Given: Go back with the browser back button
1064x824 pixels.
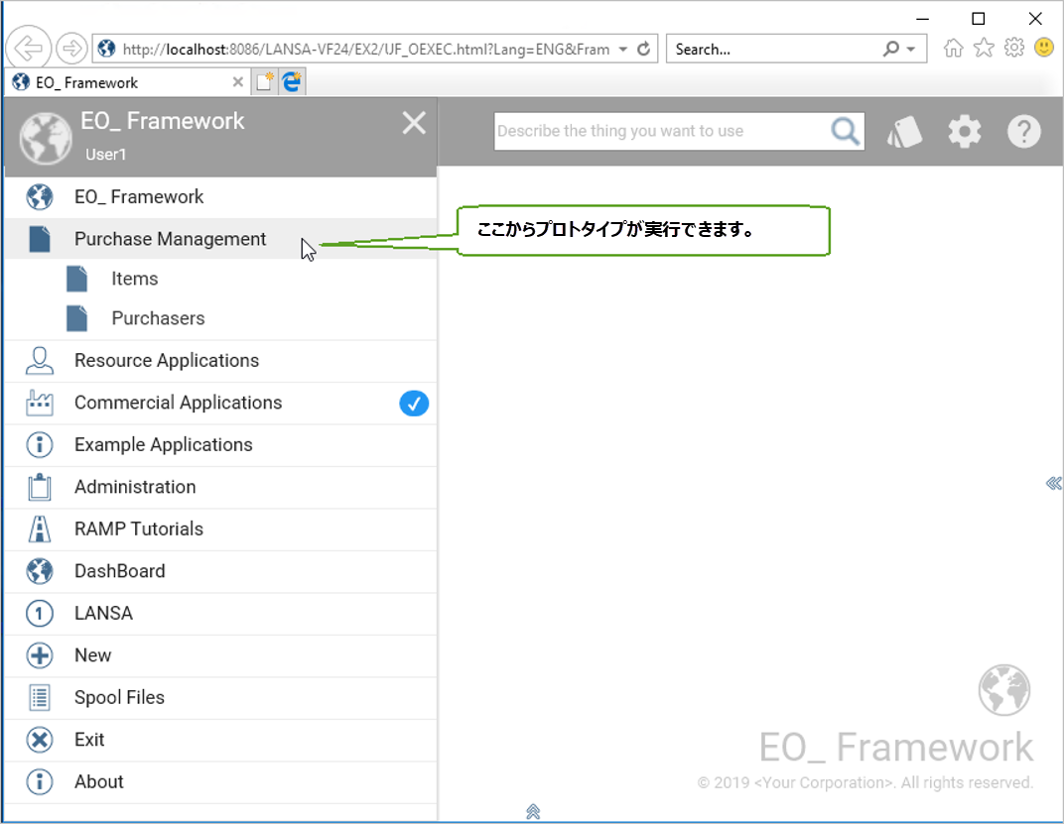Looking at the screenshot, I should tap(29, 49).
